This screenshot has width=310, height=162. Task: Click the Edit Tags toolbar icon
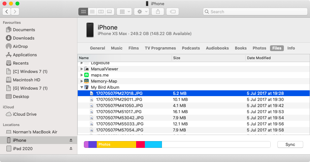[x=173, y=12]
